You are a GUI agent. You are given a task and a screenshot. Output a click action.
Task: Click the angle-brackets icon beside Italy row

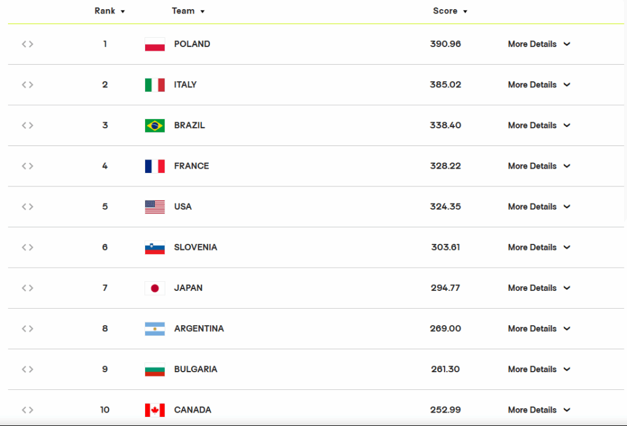(27, 84)
